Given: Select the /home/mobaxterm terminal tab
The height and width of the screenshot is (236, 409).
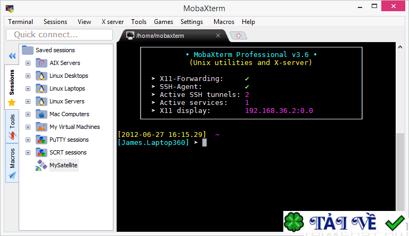Looking at the screenshot, I should [174, 36].
